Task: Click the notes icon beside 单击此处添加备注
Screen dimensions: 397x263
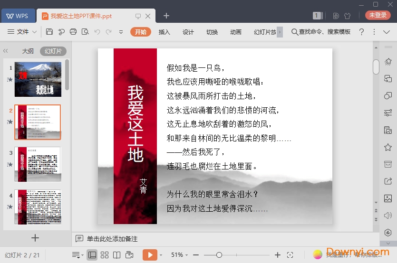Action: 79,238
